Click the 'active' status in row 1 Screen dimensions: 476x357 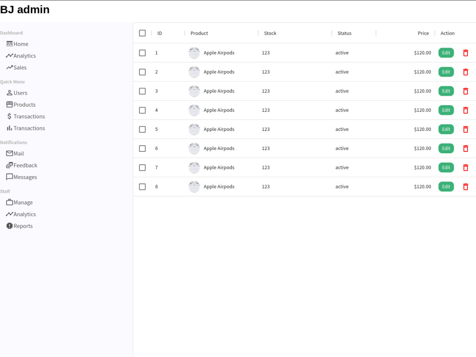coord(342,53)
